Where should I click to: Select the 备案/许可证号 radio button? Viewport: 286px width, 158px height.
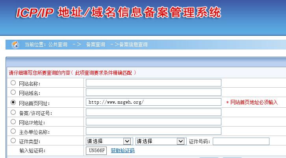(x=13, y=112)
